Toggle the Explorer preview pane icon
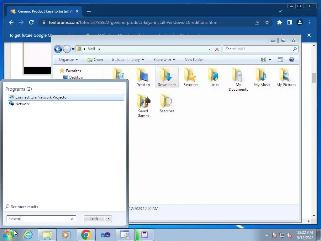 click(281, 60)
